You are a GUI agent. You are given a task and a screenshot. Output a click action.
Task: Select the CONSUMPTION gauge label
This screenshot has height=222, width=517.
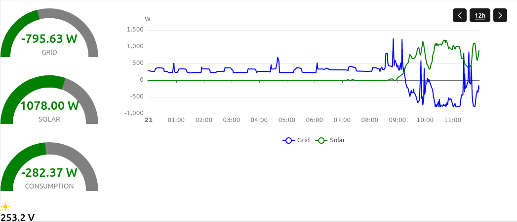coord(49,186)
